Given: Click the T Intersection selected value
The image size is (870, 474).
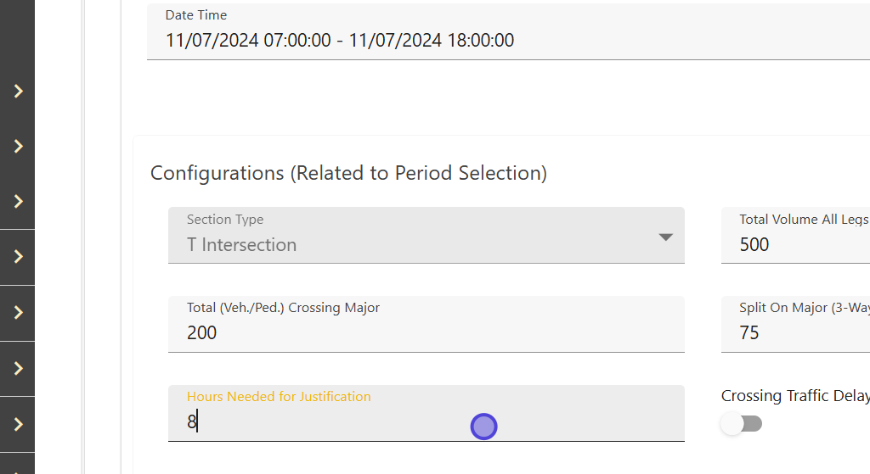Looking at the screenshot, I should tap(242, 245).
